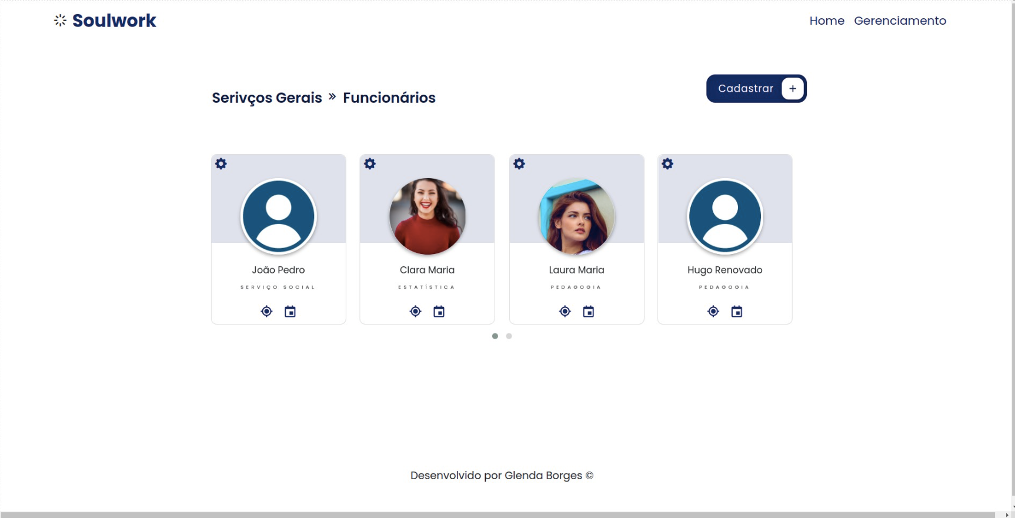Click PEDAGOGIA label under Hugo Renovado
Screen dimensions: 1015x518
[724, 287]
